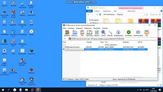Sort by Сжат column header

(102, 42)
